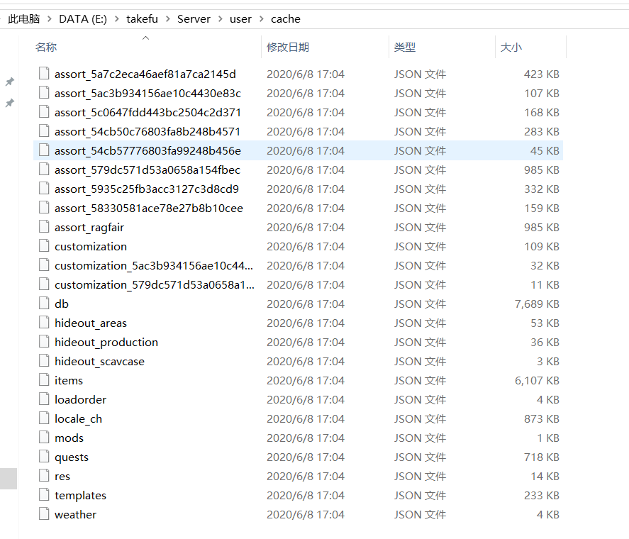
Task: Select file name locale_ch
Action: [78, 419]
